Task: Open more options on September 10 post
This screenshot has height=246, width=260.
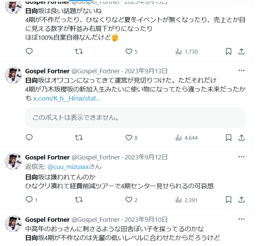Action: tap(241, 219)
